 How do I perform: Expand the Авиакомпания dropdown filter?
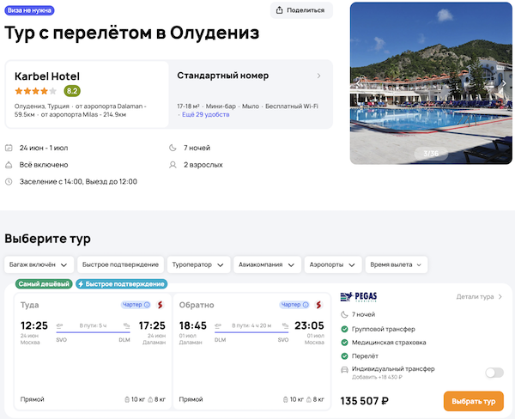point(266,264)
